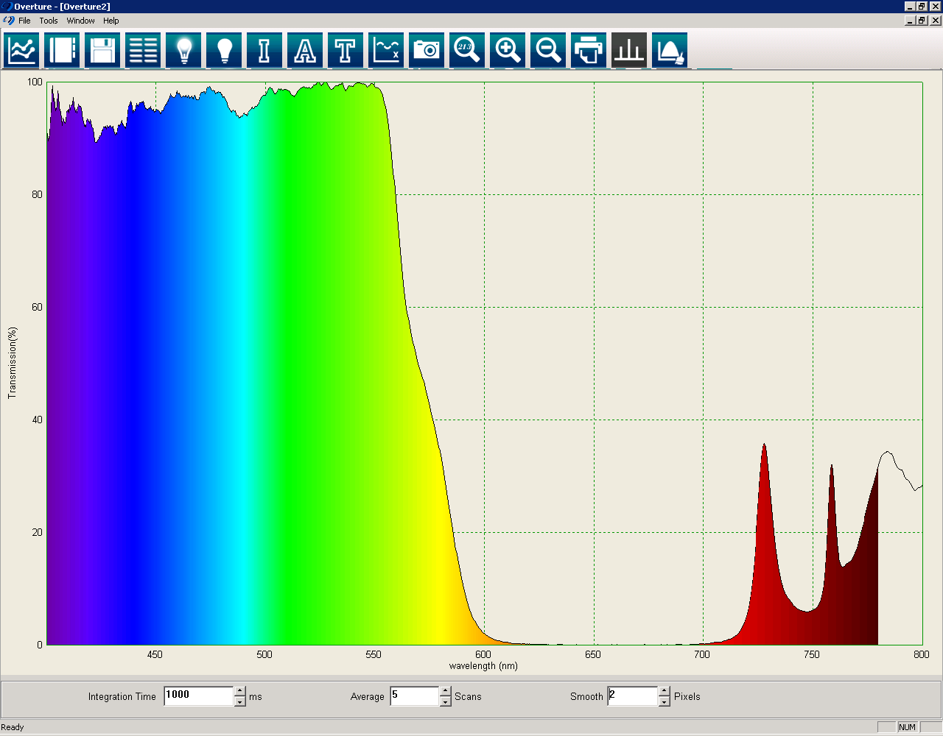Click the camera snapshot icon
943x736 pixels.
pyautogui.click(x=427, y=50)
